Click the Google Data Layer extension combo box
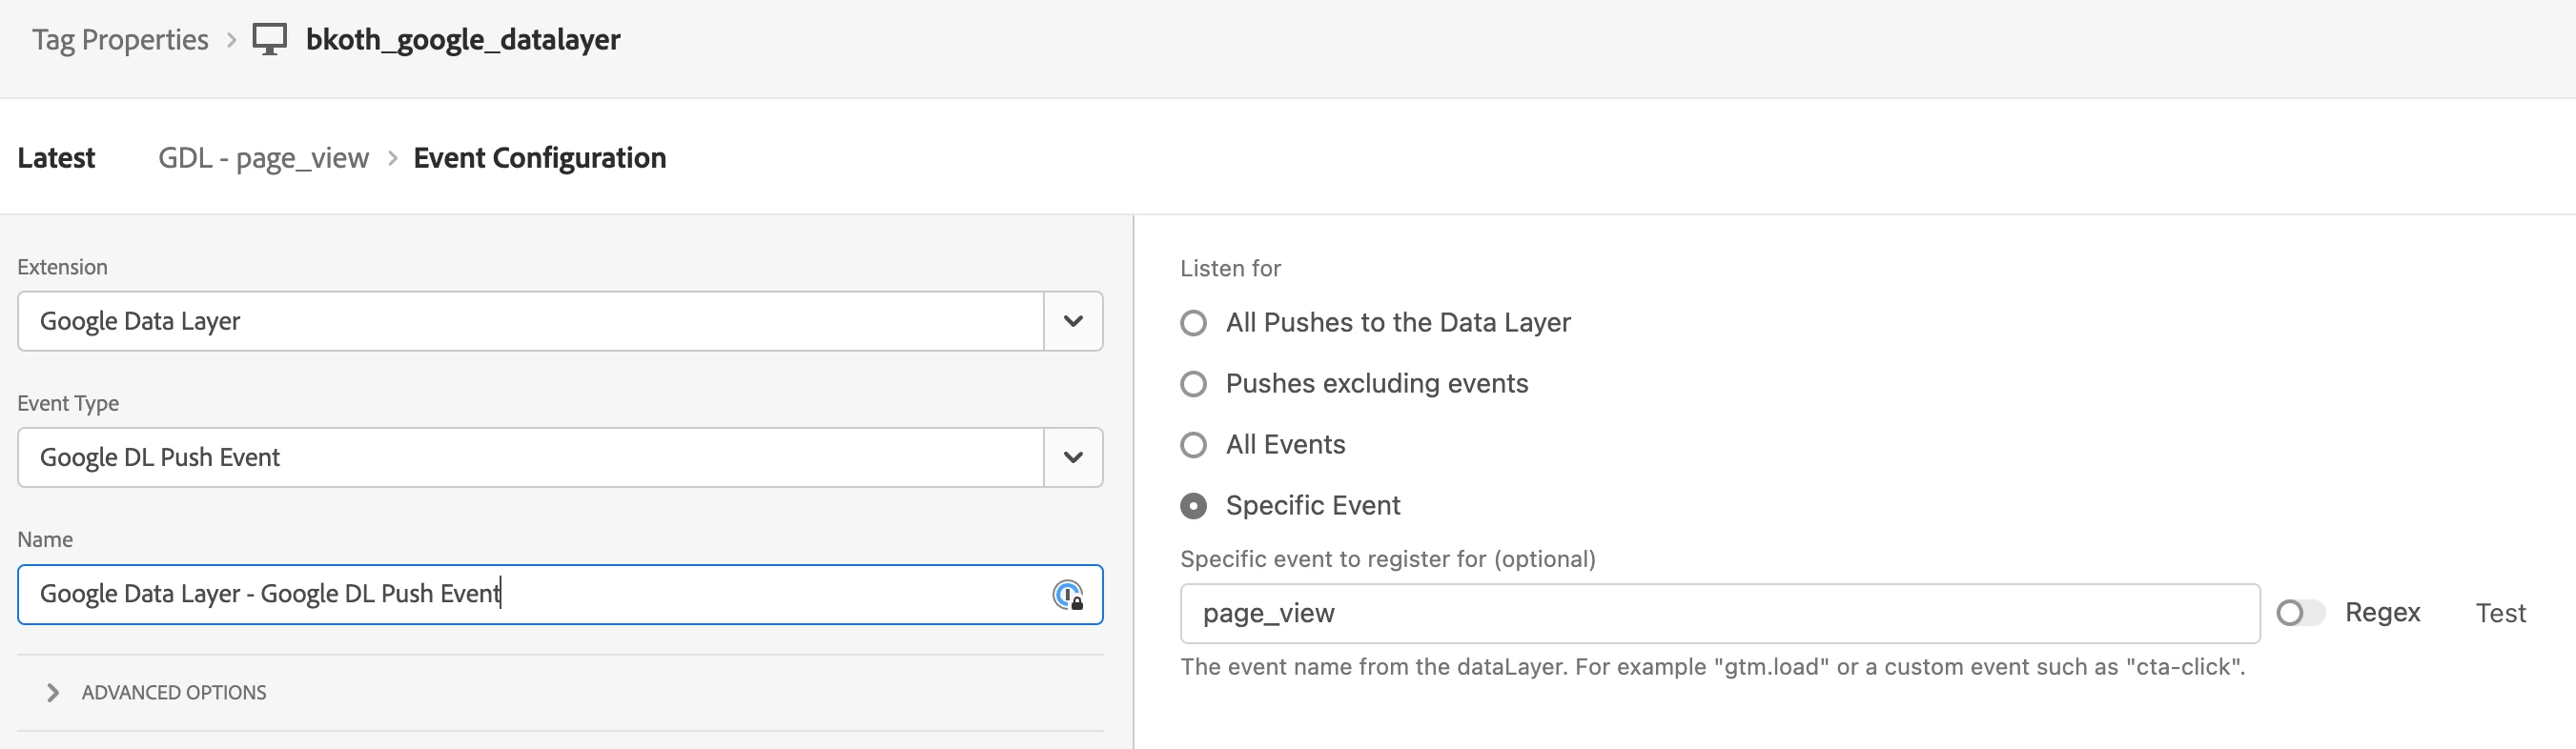 [x=530, y=321]
